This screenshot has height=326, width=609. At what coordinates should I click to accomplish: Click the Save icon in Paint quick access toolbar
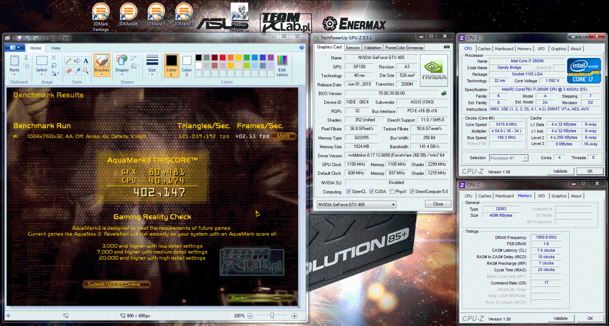click(19, 38)
